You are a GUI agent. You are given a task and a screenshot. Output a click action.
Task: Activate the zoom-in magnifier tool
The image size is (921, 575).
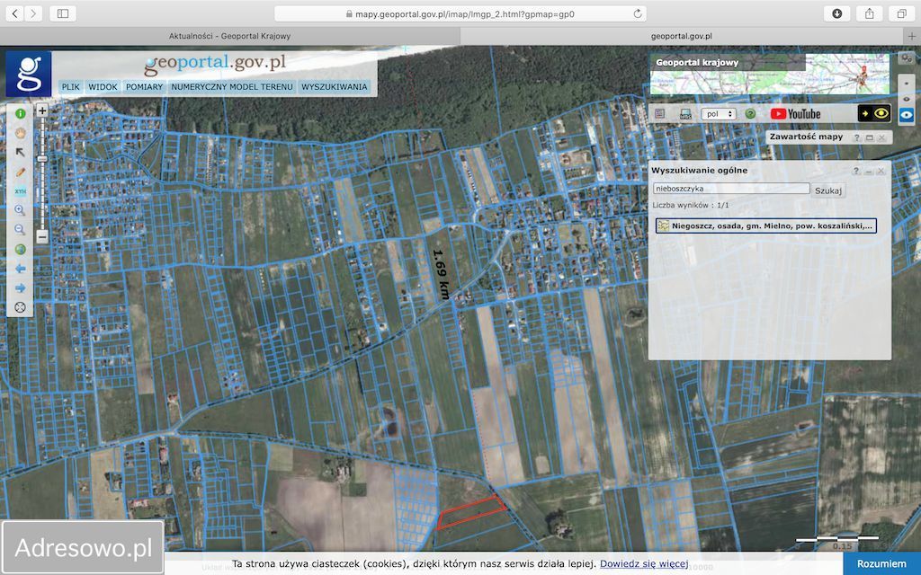(x=20, y=210)
